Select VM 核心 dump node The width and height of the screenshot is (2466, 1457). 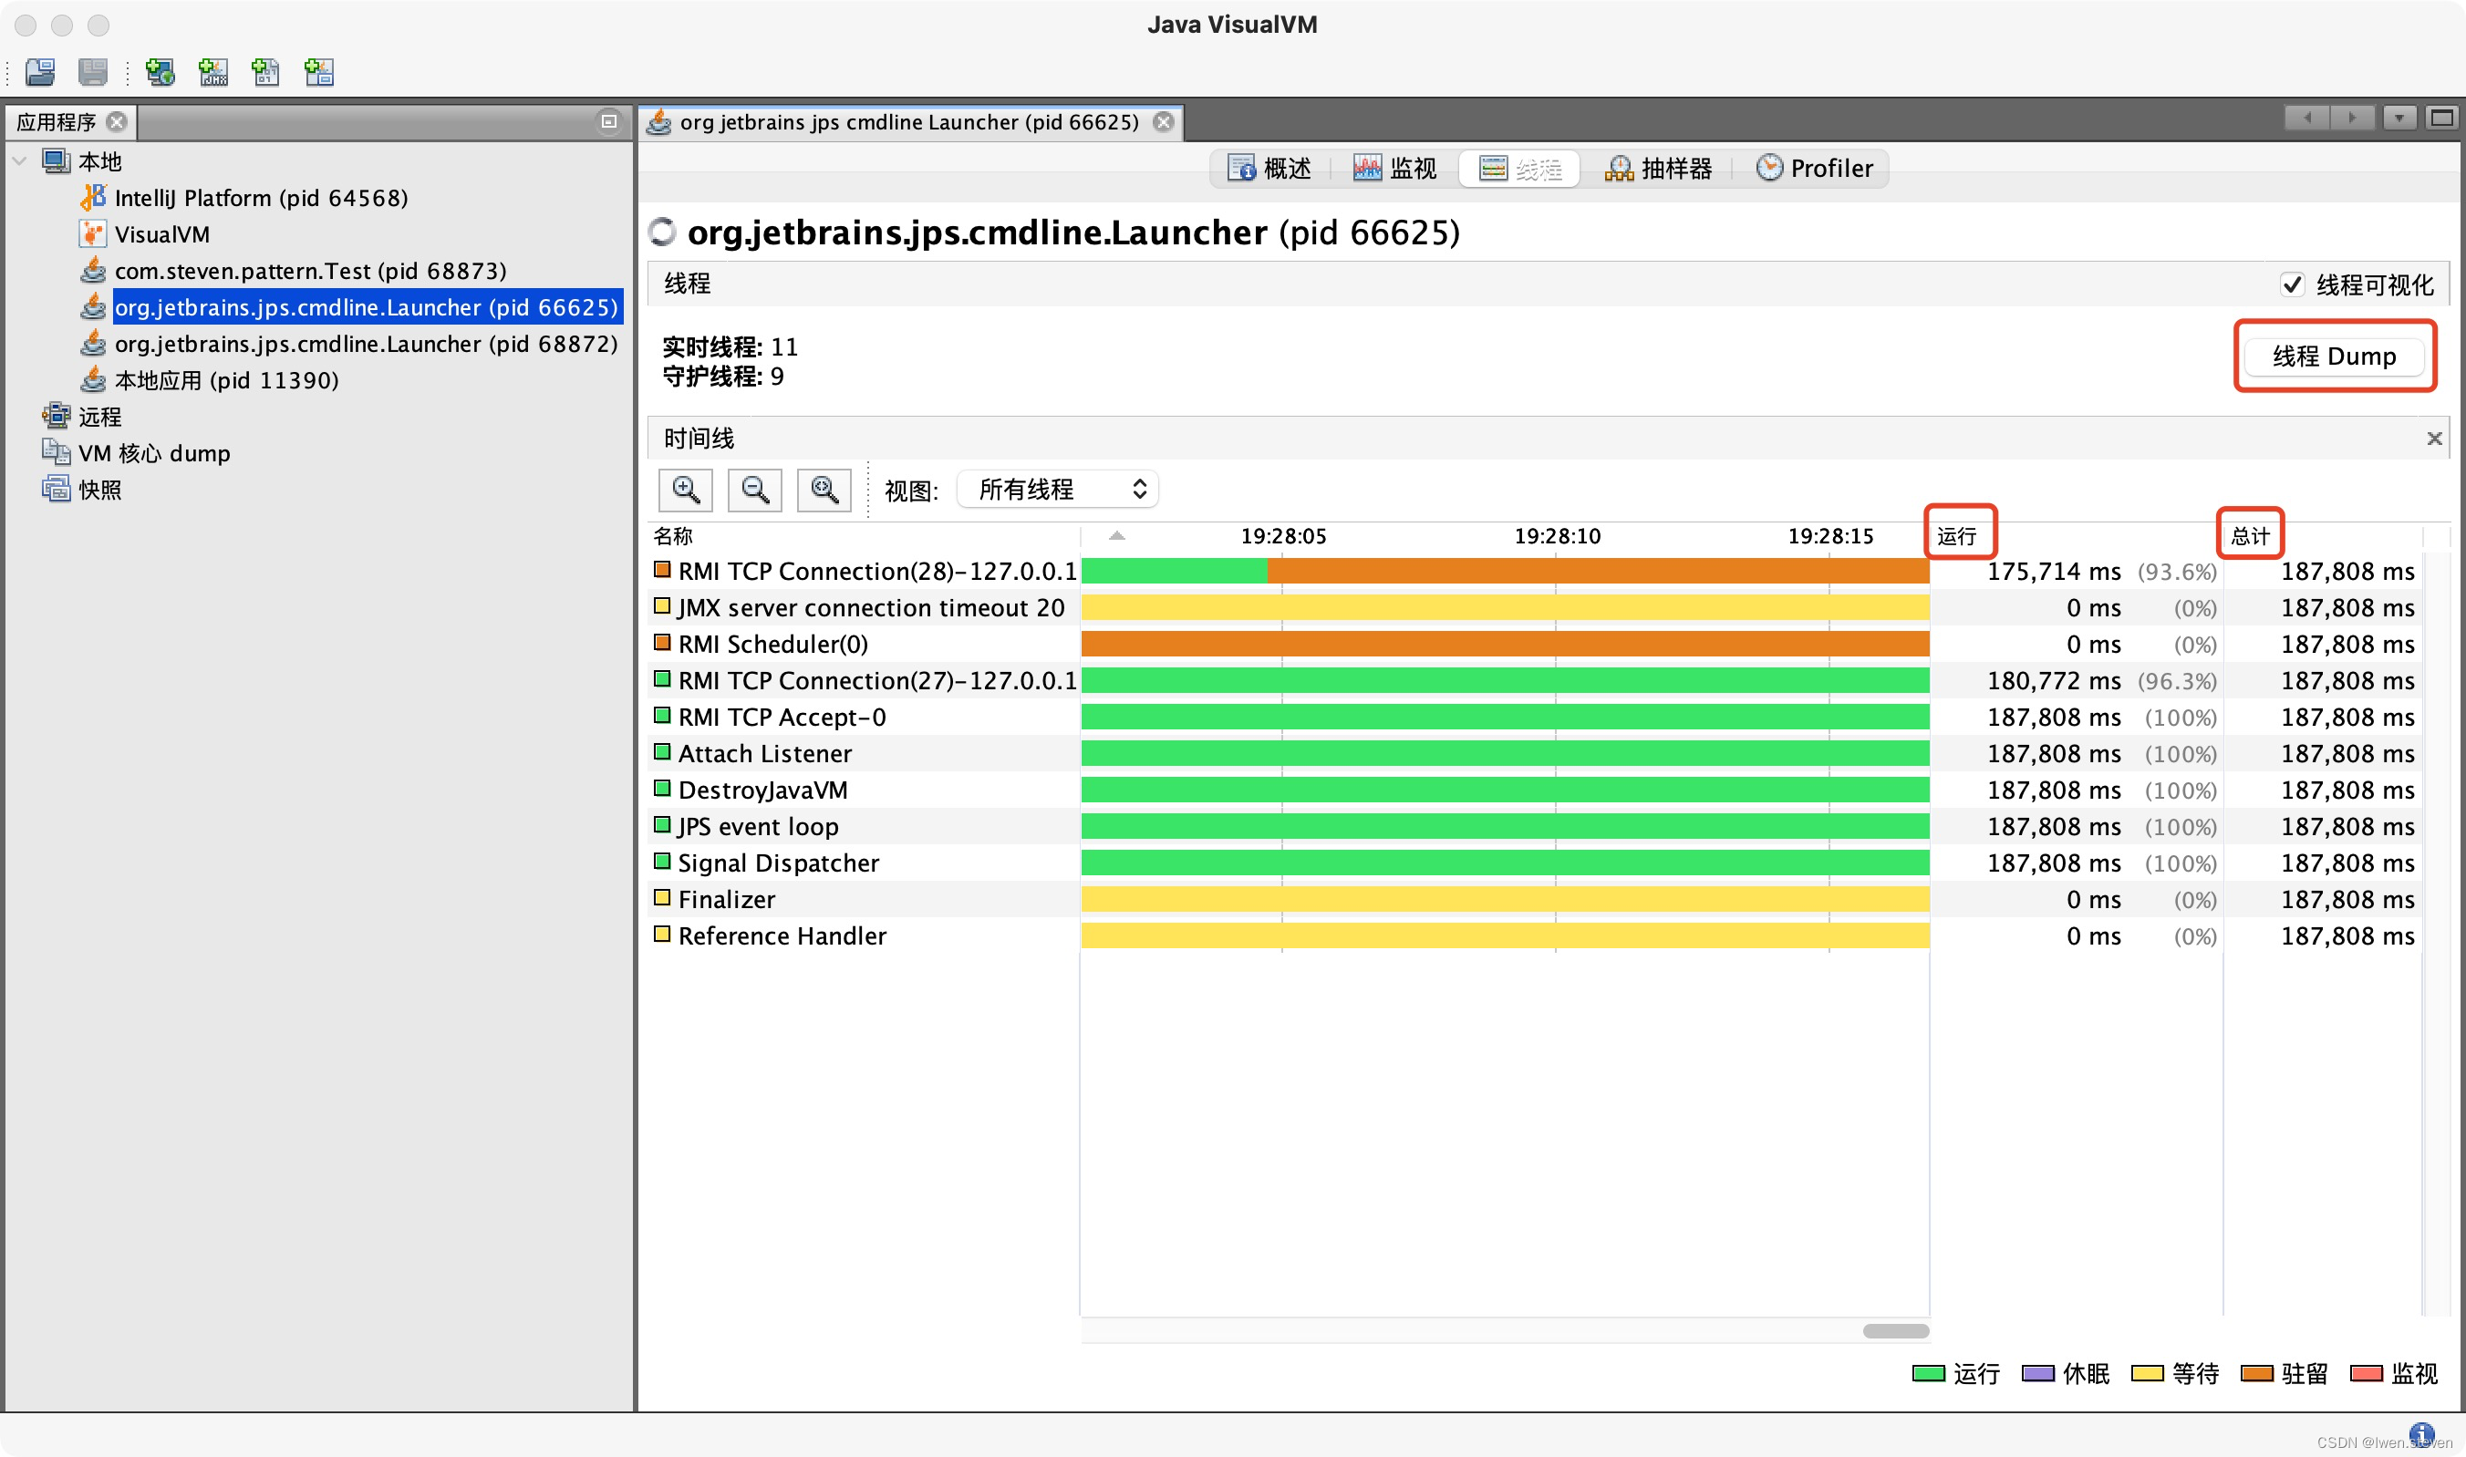point(154,452)
